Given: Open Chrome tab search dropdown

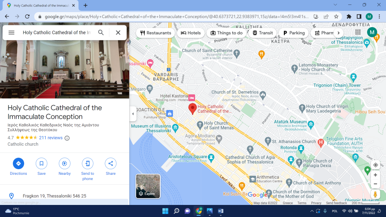Looking at the screenshot, I should 335,5.
